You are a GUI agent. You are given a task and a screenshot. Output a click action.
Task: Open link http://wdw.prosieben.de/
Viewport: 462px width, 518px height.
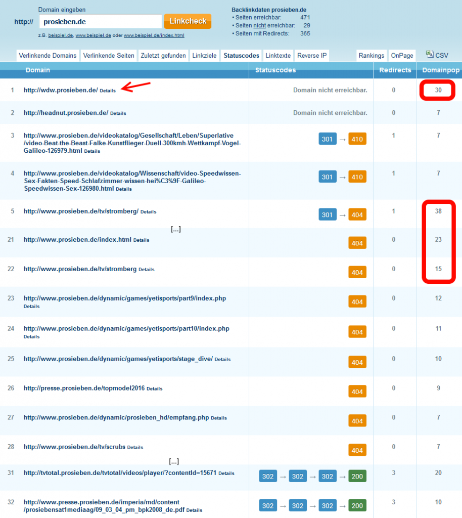pos(61,90)
